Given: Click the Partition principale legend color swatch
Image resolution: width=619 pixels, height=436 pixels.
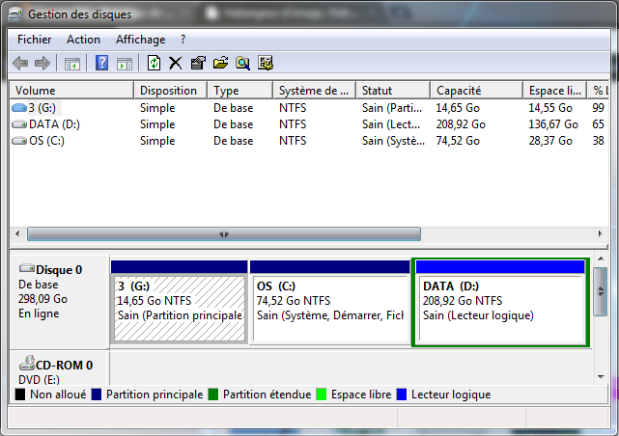Looking at the screenshot, I should 97,395.
